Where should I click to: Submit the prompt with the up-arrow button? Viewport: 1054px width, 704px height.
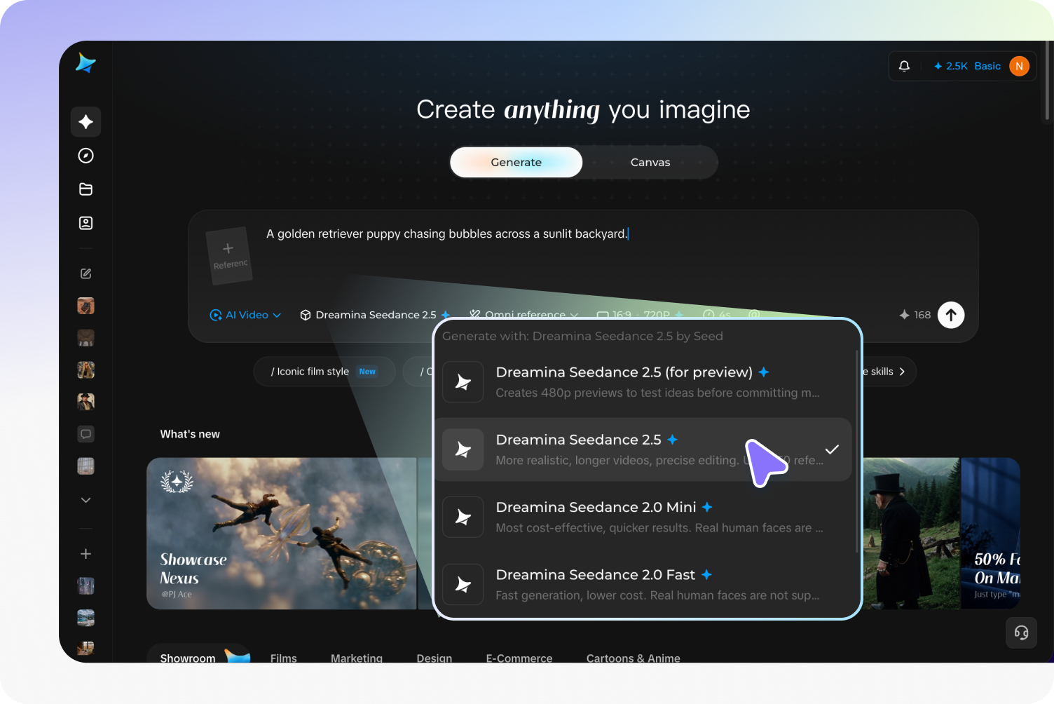coord(951,315)
